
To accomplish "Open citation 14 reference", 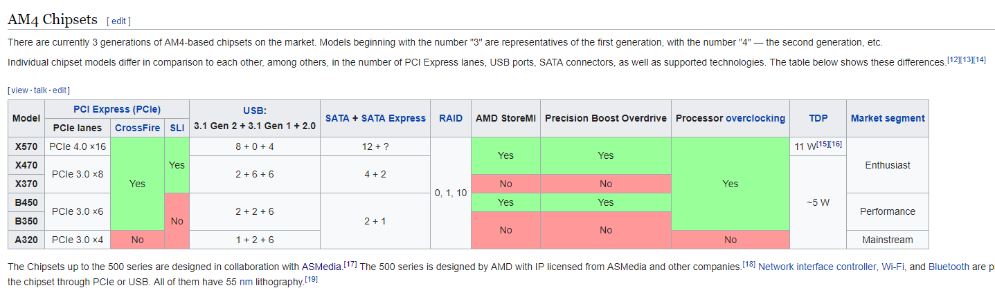I will (x=979, y=60).
